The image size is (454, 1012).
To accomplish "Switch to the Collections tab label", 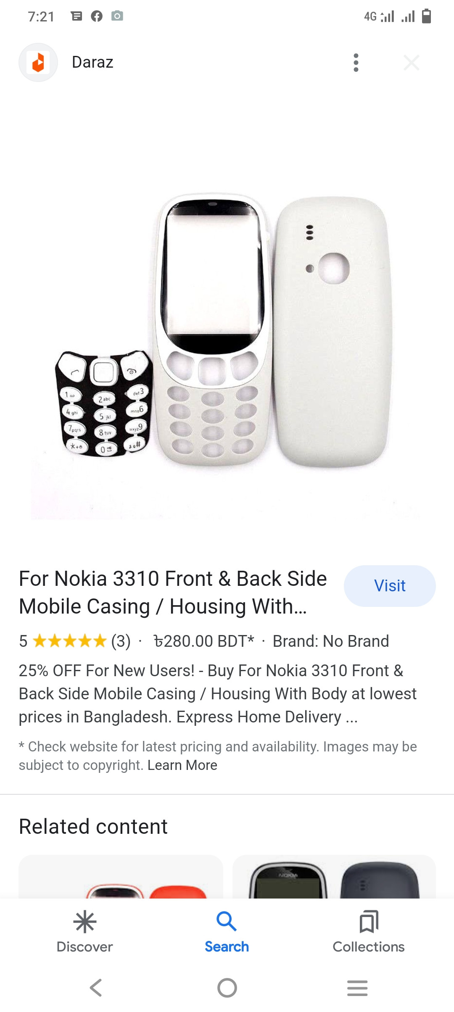I will [369, 947].
